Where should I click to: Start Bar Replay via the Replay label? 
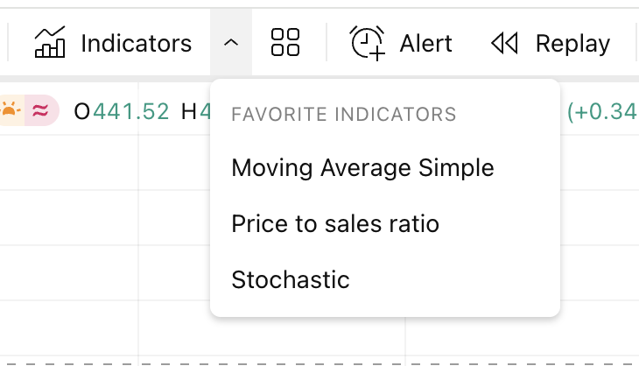click(x=572, y=43)
